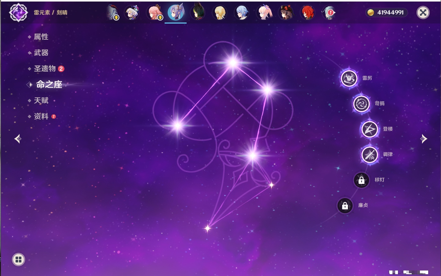This screenshot has width=441, height=276.
Task: Open the 资料 profile tab
Action: tap(41, 116)
